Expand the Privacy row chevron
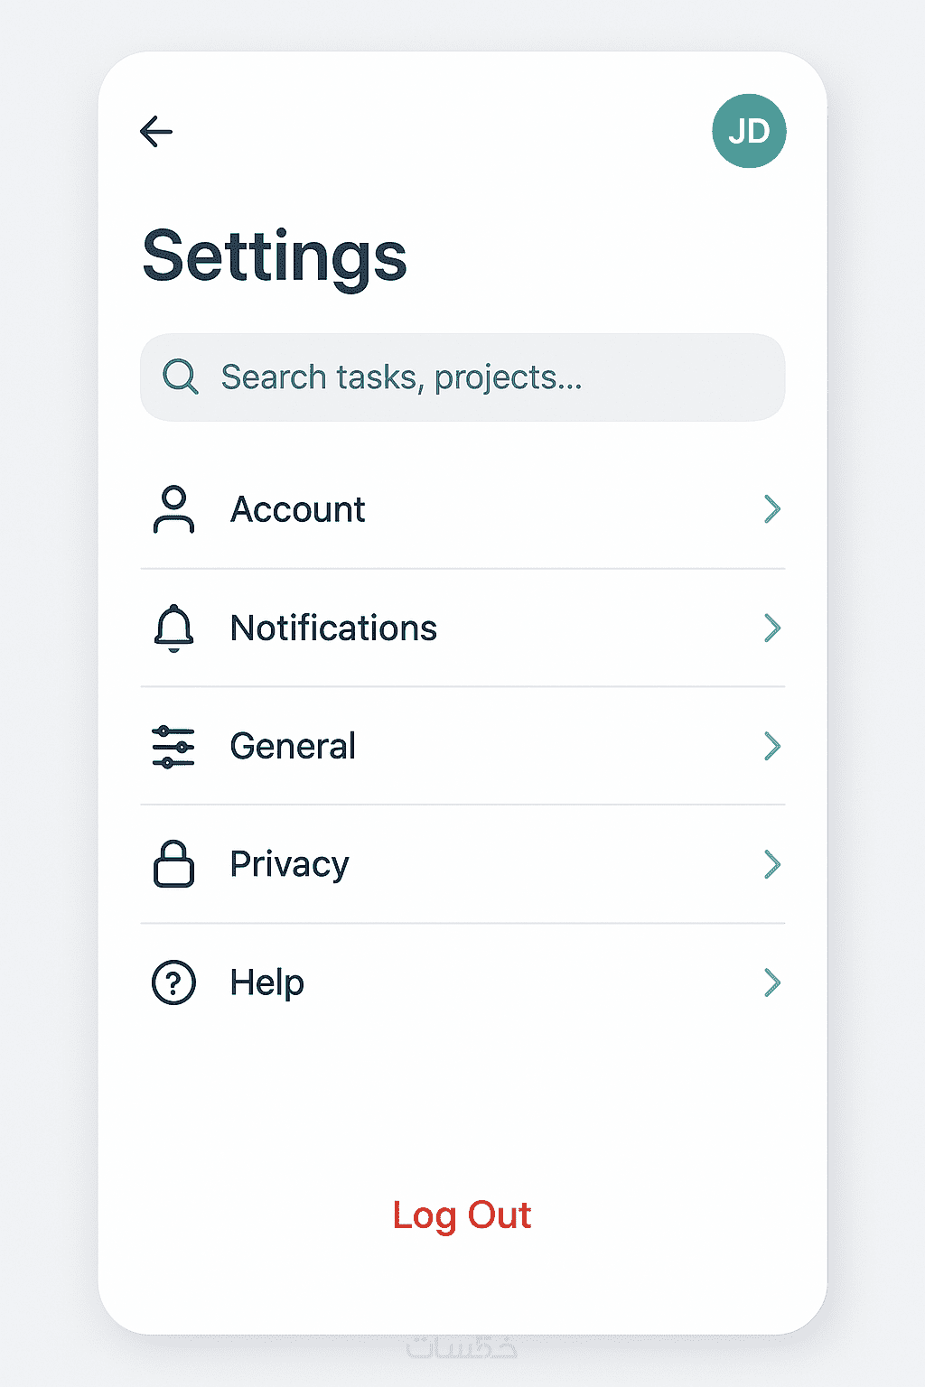 coord(771,864)
